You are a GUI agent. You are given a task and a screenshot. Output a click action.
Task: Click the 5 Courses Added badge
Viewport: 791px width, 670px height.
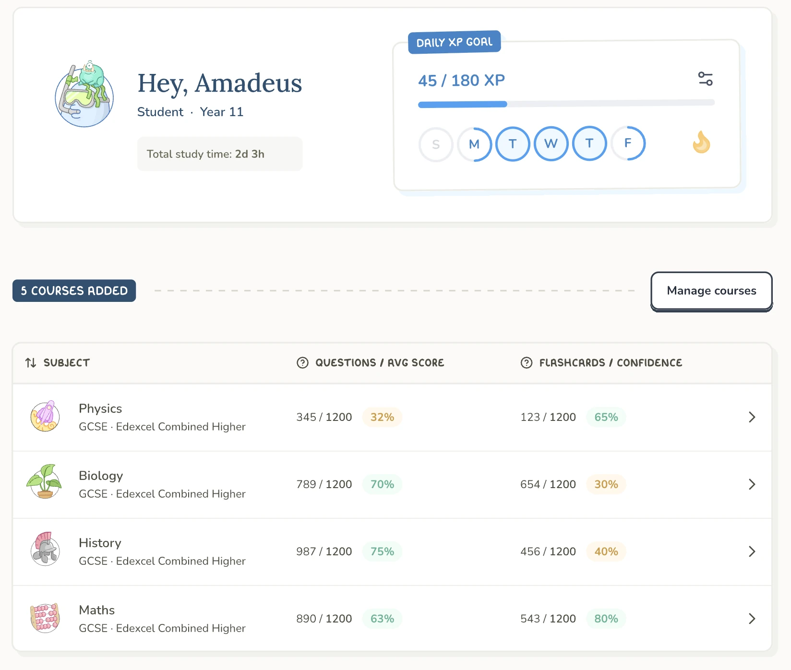point(74,291)
